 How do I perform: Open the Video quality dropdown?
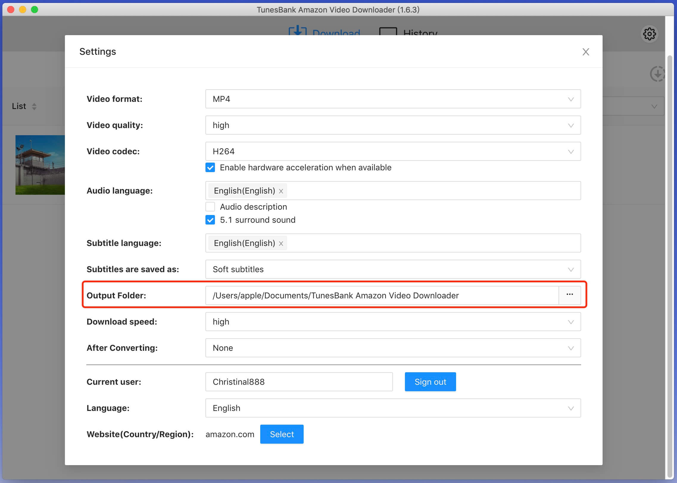[393, 125]
